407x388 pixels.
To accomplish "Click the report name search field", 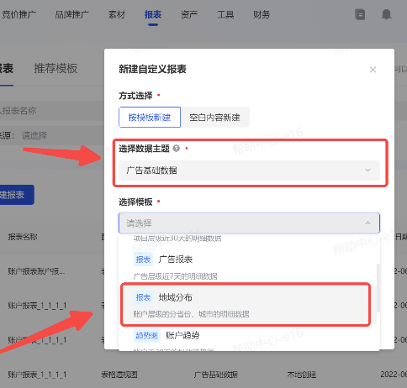I will click(x=52, y=111).
